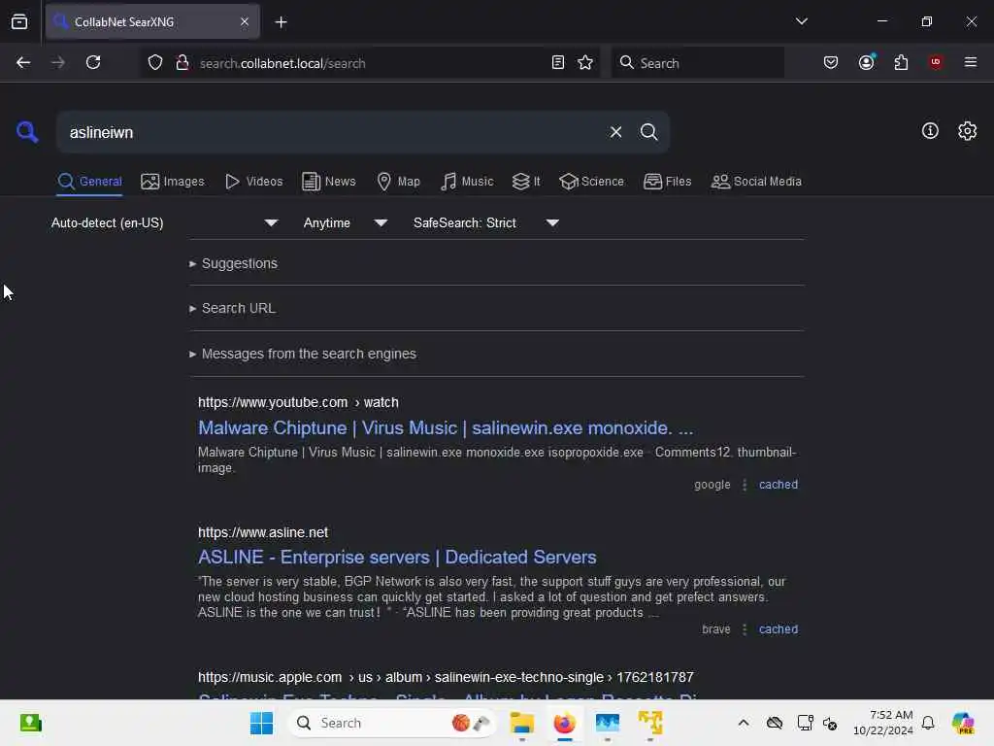
Task: Open the uBlock Origin extension icon
Action: [935, 62]
